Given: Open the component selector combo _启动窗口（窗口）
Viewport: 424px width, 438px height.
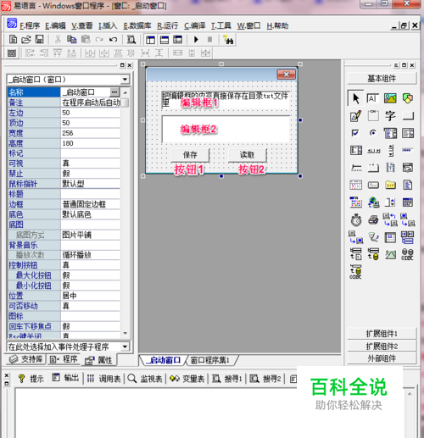Looking at the screenshot, I should coord(68,80).
